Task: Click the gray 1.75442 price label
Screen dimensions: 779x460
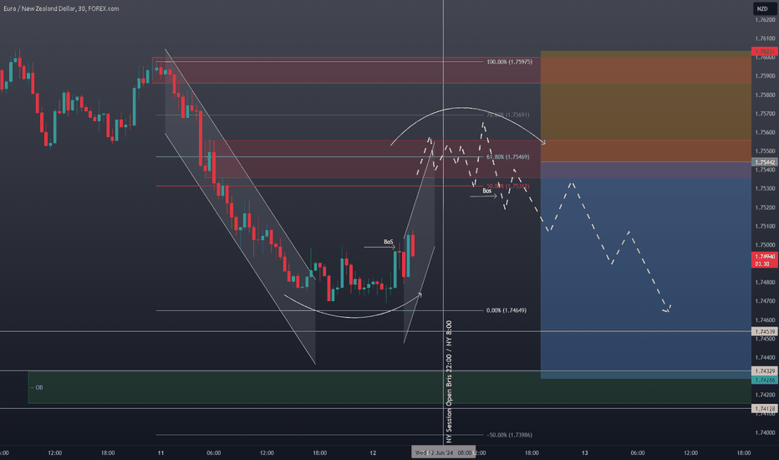Action: pos(765,162)
